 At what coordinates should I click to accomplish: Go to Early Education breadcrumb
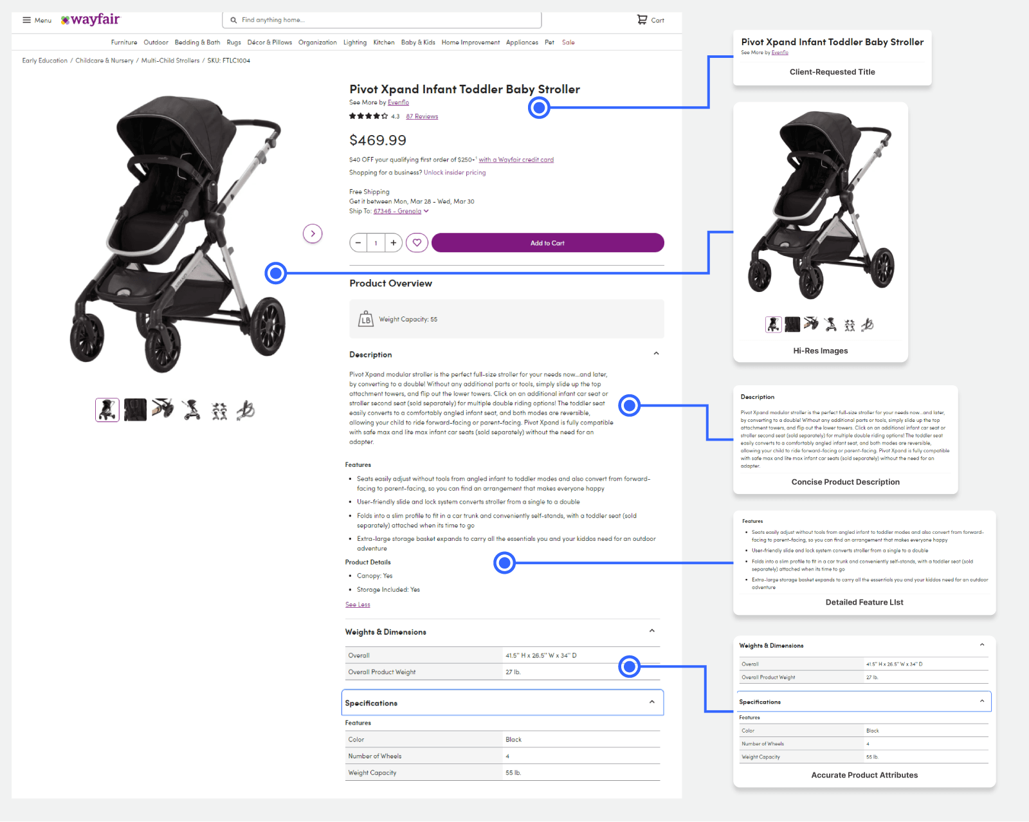[x=45, y=60]
